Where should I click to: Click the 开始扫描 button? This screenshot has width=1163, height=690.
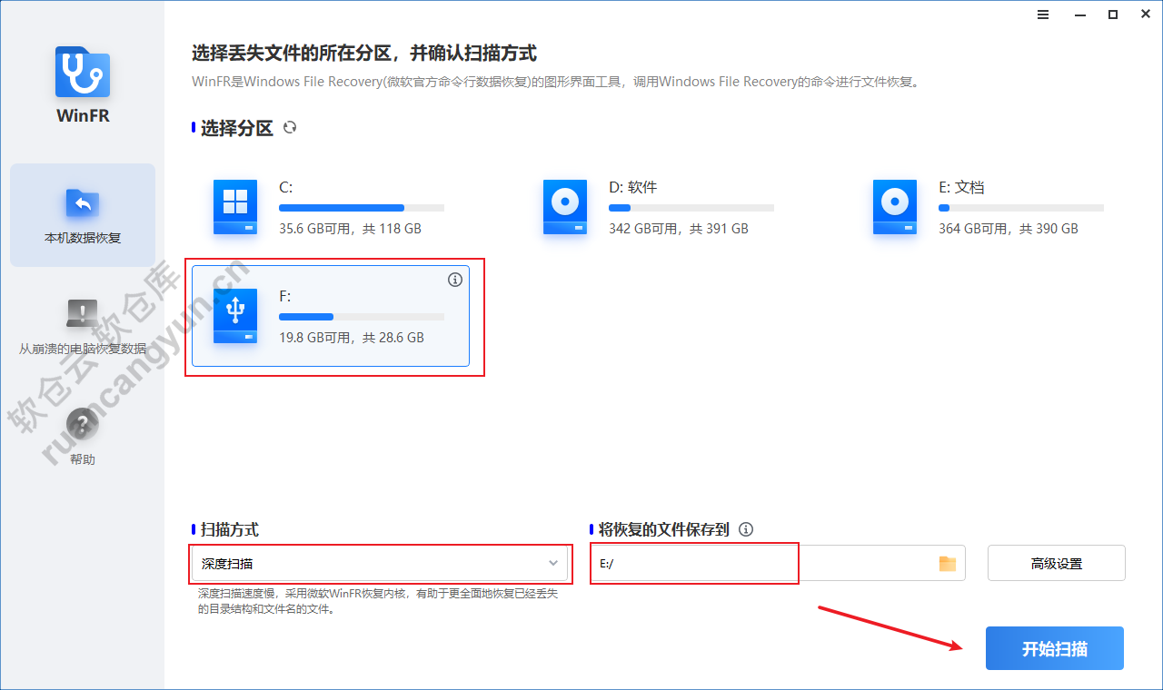[x=1055, y=648]
